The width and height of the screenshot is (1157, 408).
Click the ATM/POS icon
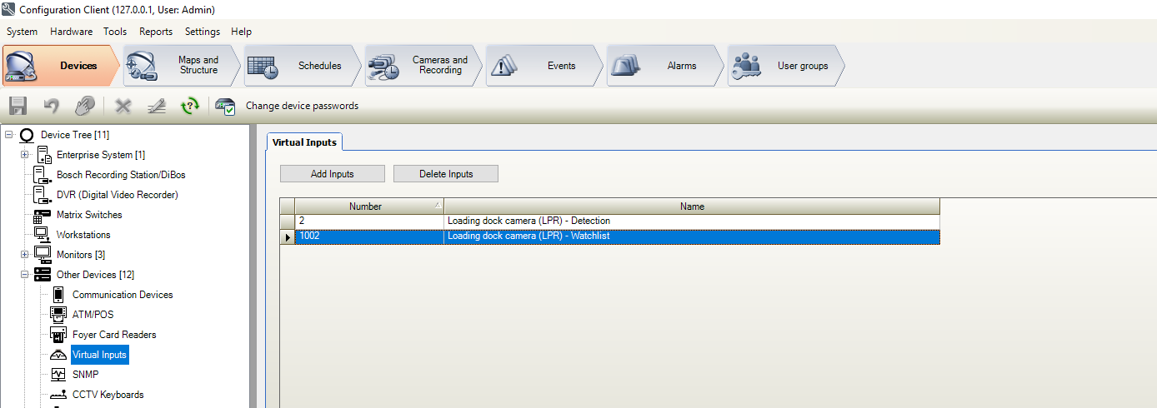click(58, 315)
